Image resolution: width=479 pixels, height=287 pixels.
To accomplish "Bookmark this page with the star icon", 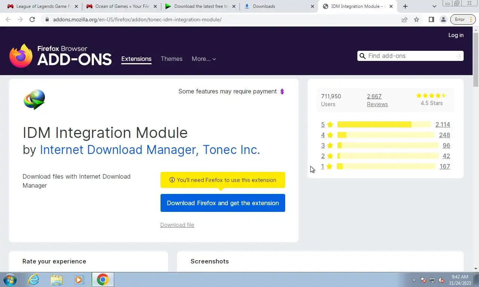I will pyautogui.click(x=417, y=19).
